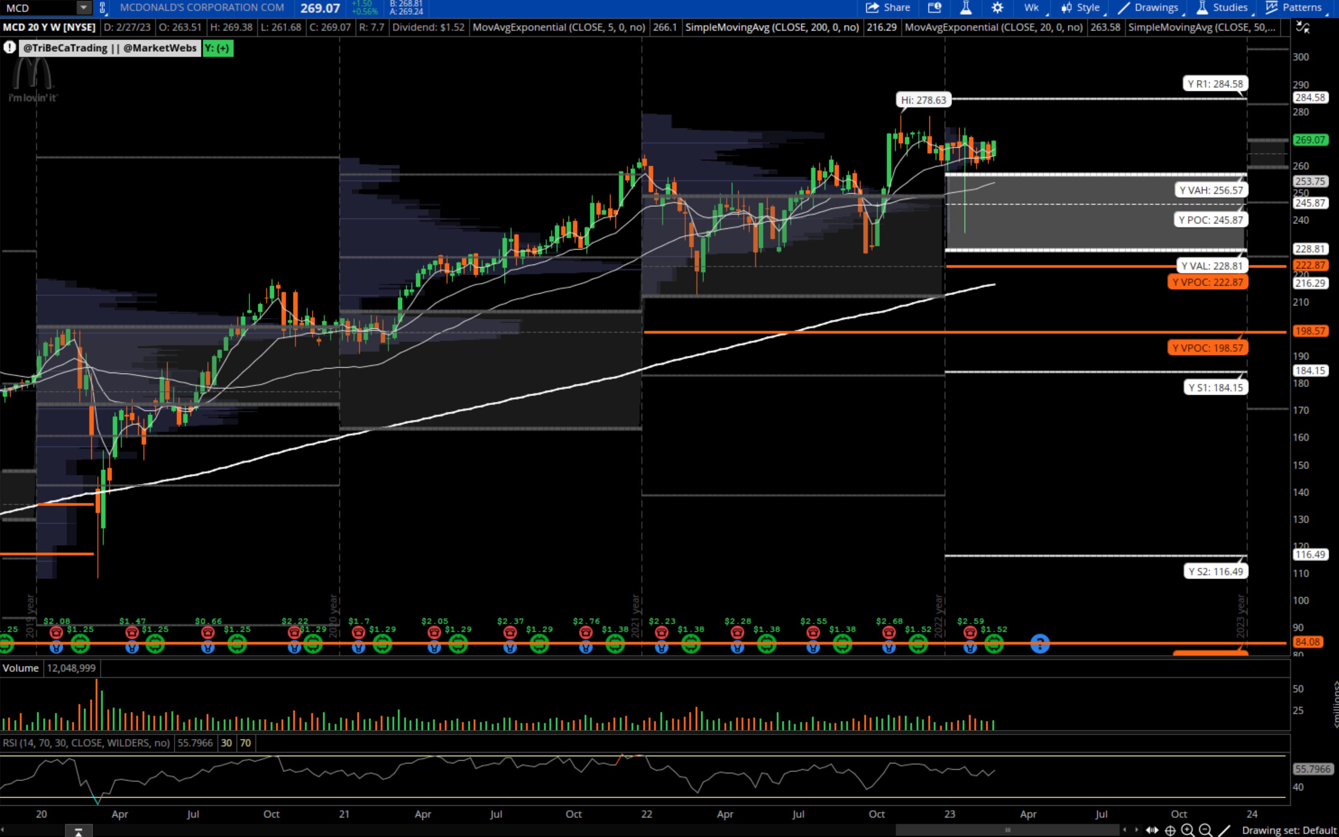Click the zoom in magnifier icon

point(1187,830)
